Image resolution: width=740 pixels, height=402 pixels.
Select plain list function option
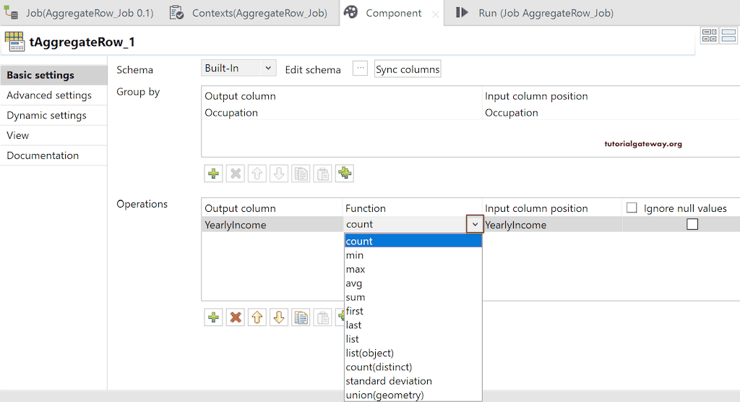coord(413,339)
